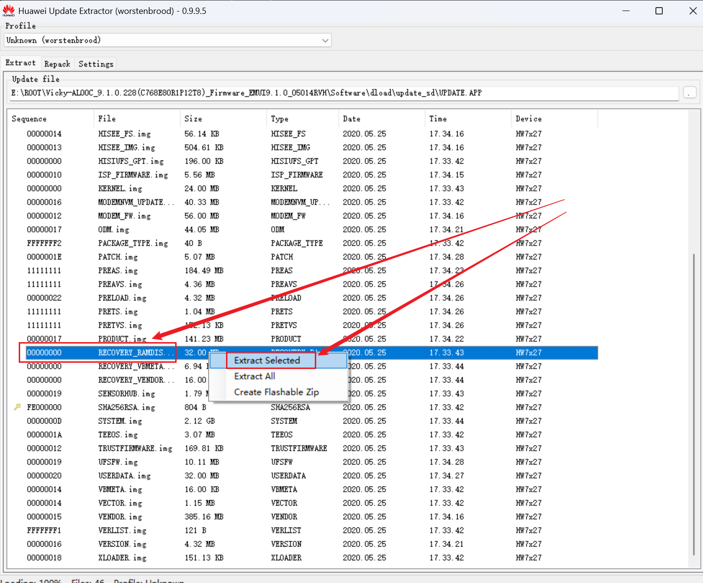Maximize the Huawei Update Extractor window

tap(659, 11)
